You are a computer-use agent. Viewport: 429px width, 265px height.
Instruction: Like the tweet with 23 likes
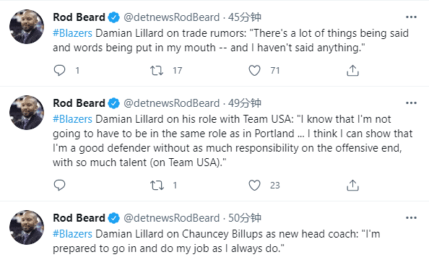pyautogui.click(x=254, y=186)
